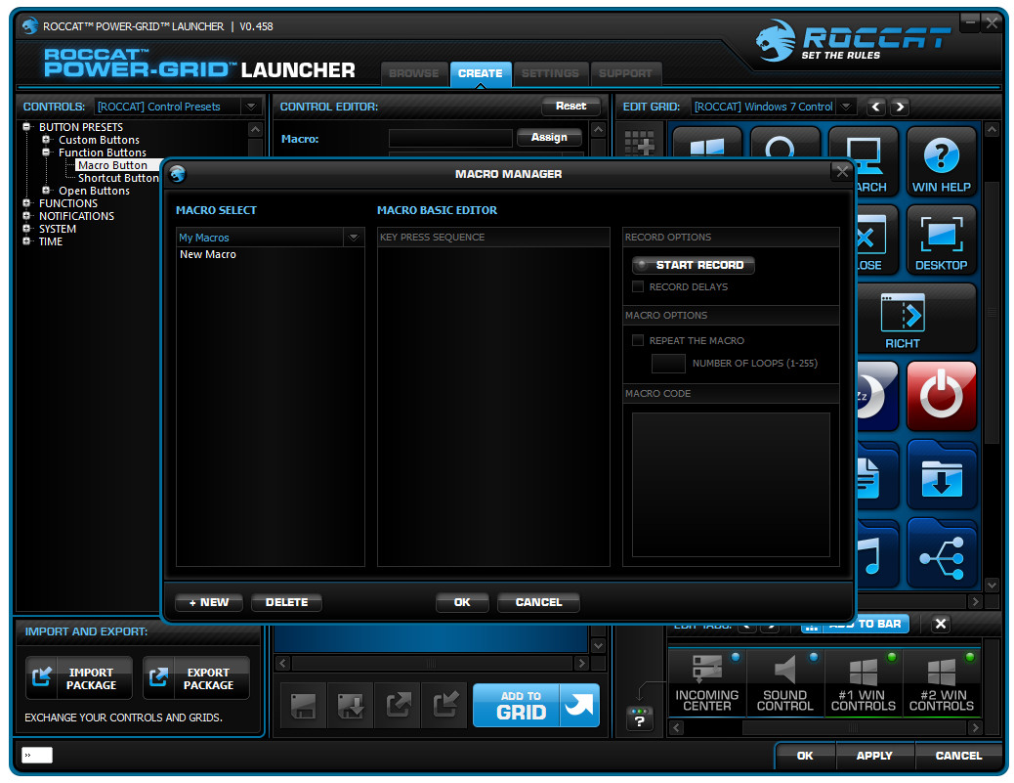The height and width of the screenshot is (783, 1014).
Task: Open the question mark help icon
Action: (640, 720)
